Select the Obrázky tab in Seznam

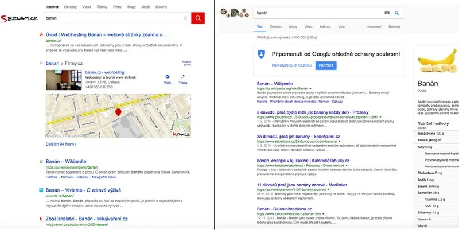pos(70,7)
